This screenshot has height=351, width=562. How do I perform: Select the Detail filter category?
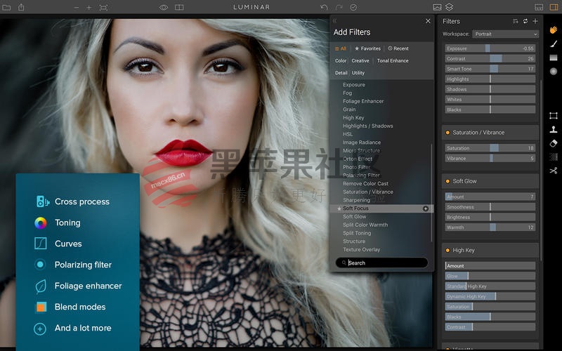[341, 73]
